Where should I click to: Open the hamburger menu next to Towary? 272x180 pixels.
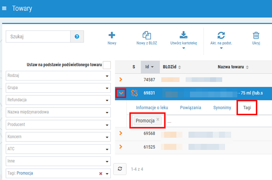click(x=4, y=9)
